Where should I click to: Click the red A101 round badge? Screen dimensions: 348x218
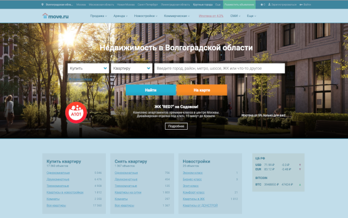[76, 113]
